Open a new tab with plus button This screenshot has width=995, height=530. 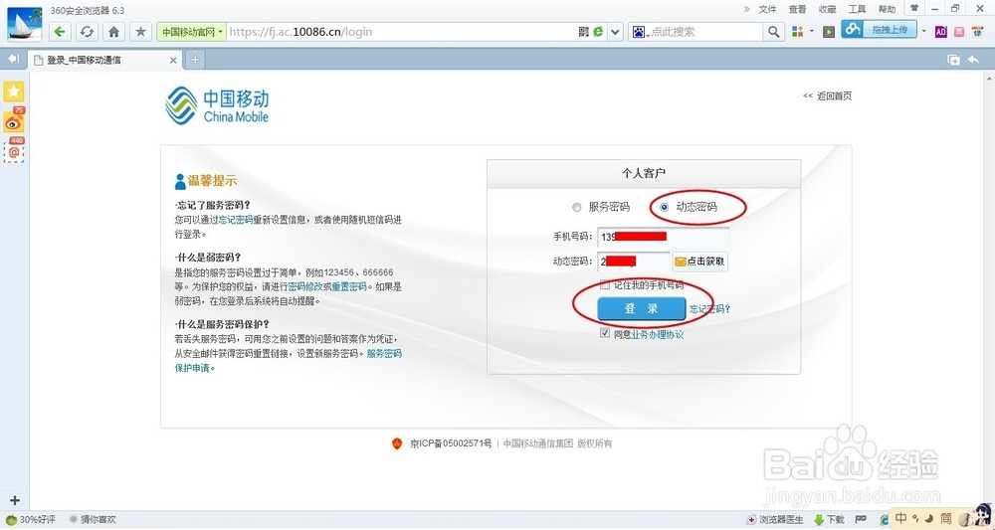pos(195,60)
